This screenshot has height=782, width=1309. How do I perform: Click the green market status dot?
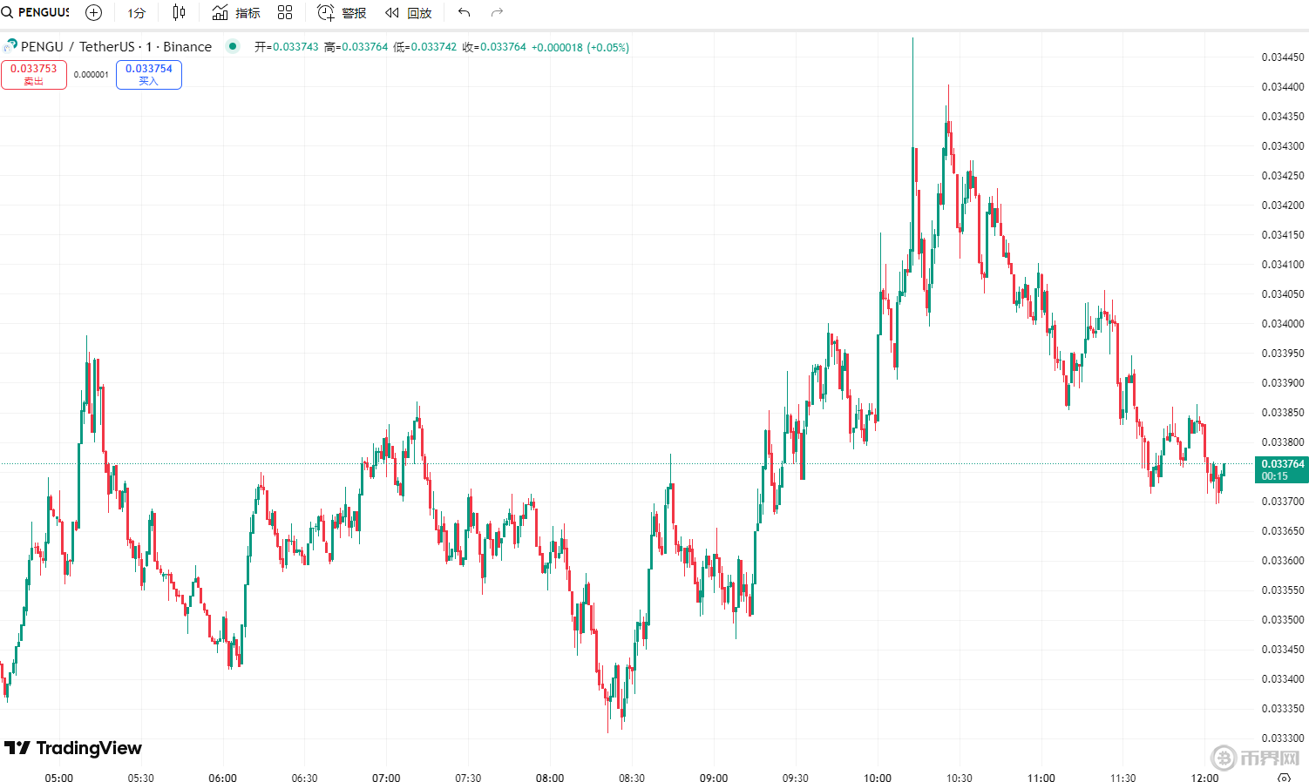[233, 46]
